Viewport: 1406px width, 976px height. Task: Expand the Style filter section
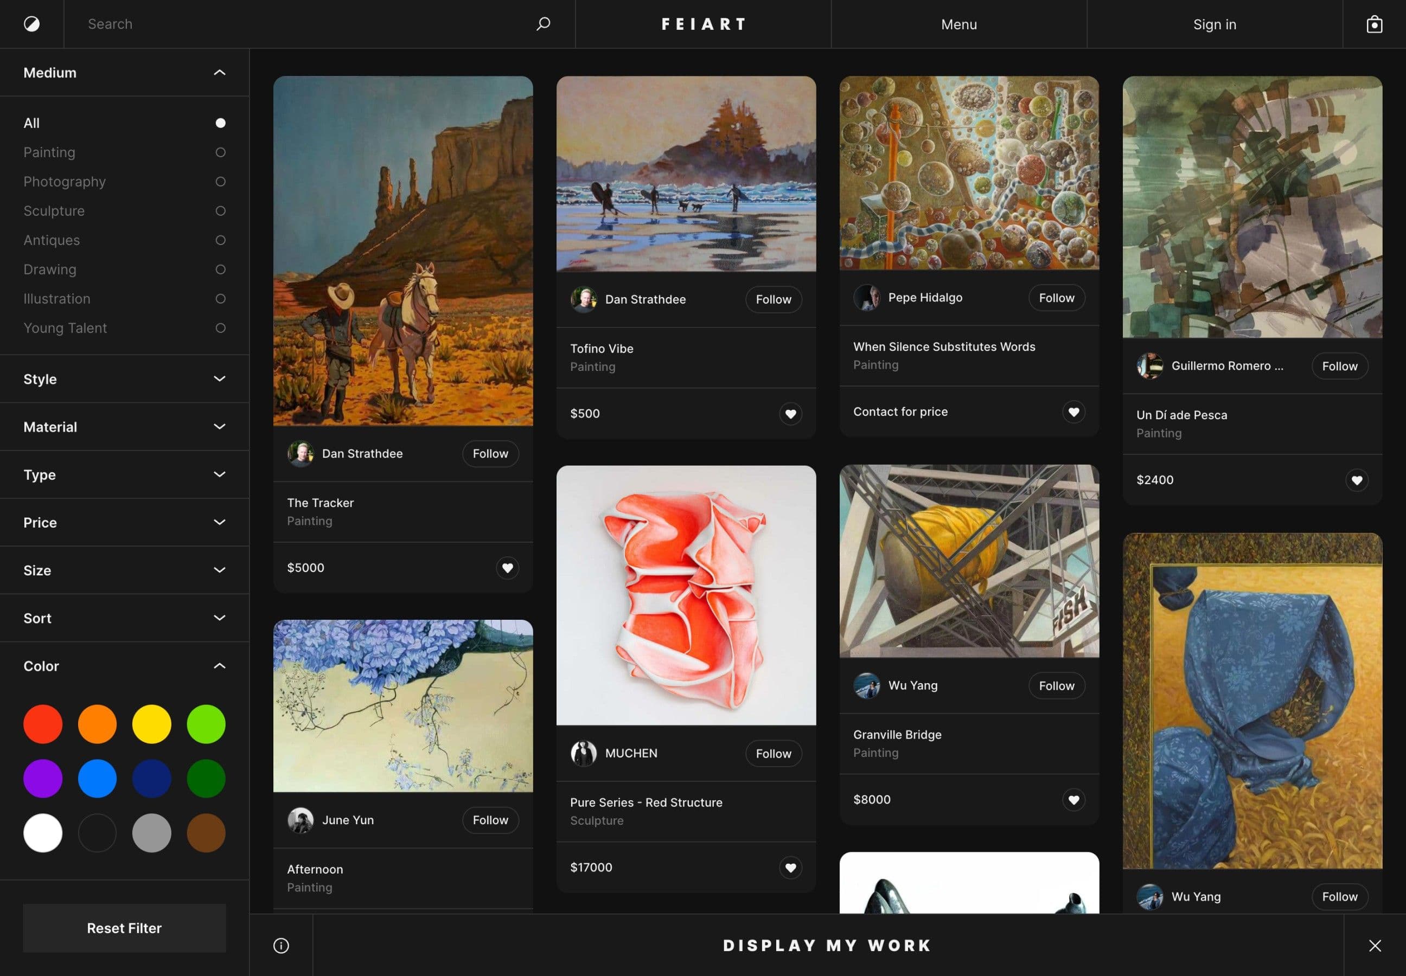click(x=220, y=378)
